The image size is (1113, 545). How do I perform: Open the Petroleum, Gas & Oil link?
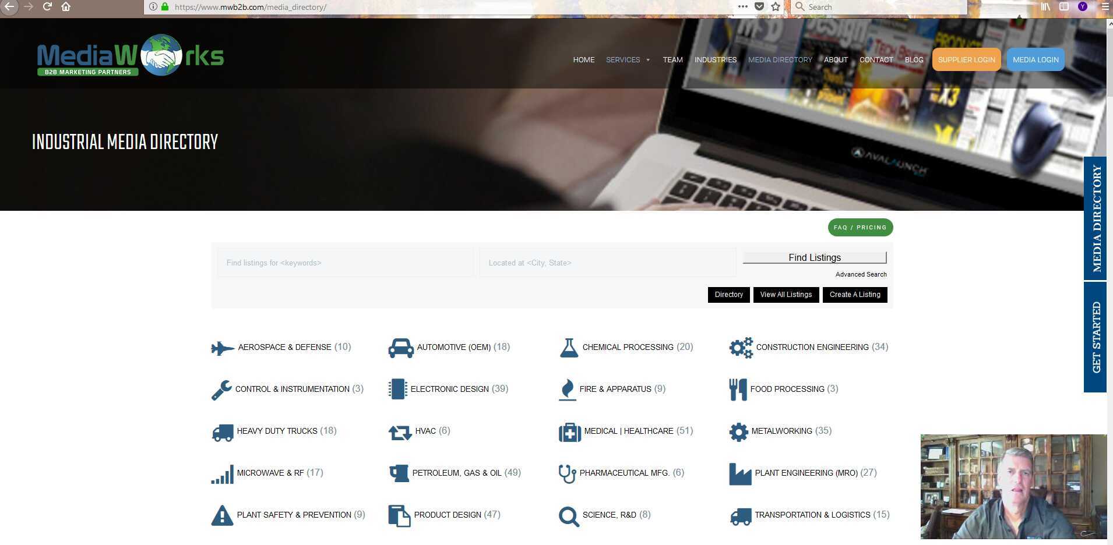pos(457,473)
